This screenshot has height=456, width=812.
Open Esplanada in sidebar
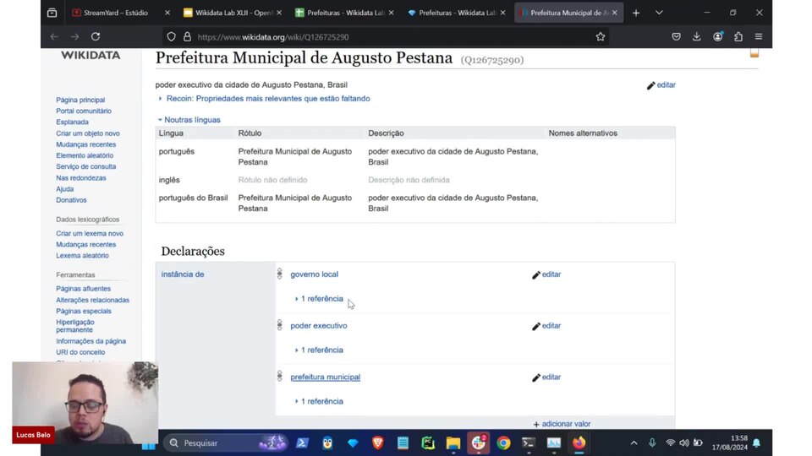point(72,122)
